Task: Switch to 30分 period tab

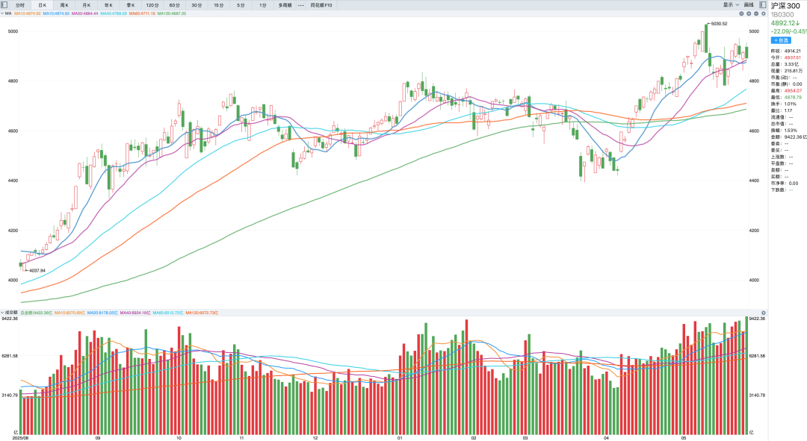Action: pos(197,5)
